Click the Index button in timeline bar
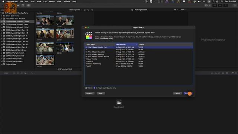 (x=6, y=73)
